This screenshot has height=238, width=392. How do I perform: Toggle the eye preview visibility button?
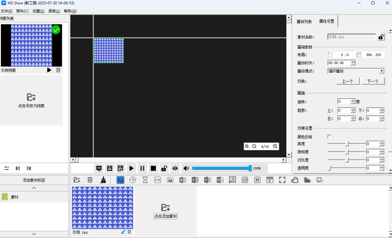[x=175, y=169]
